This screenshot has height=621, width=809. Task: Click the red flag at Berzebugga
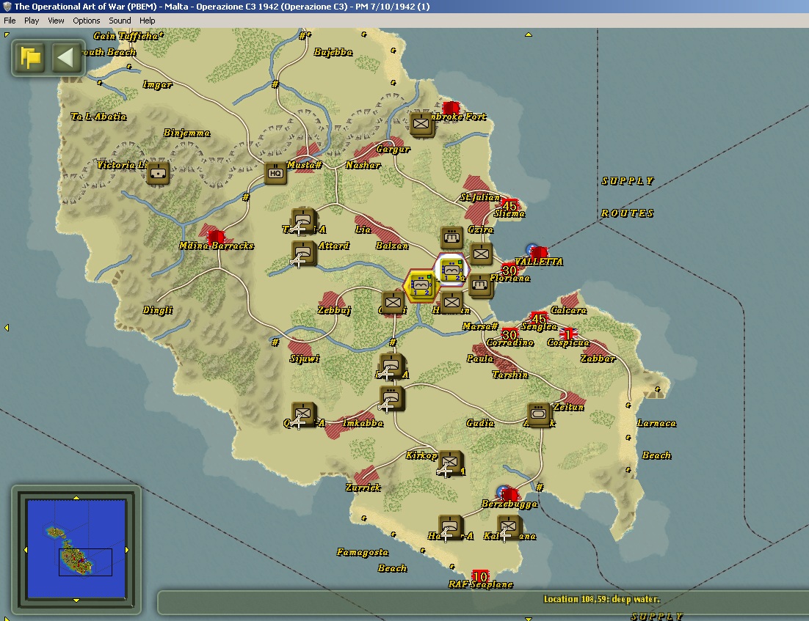pyautogui.click(x=509, y=495)
